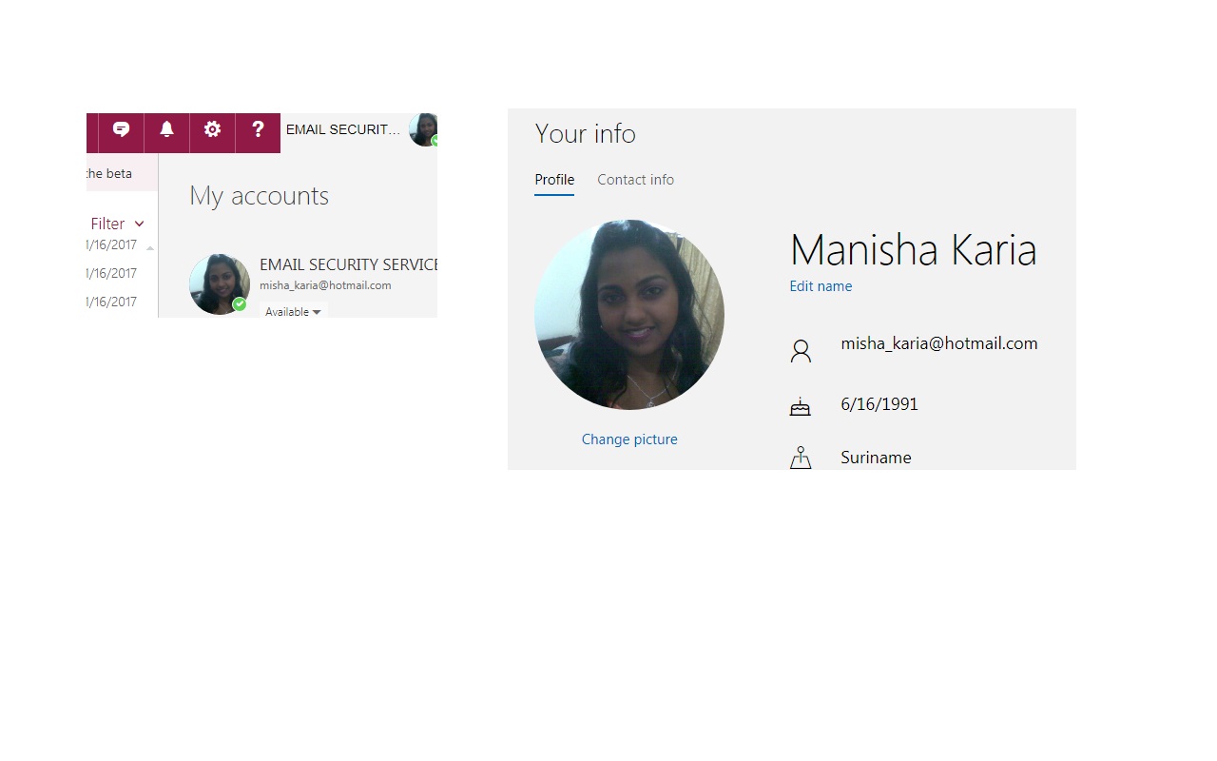Click the Change picture link
This screenshot has height=761, width=1217.
point(629,439)
